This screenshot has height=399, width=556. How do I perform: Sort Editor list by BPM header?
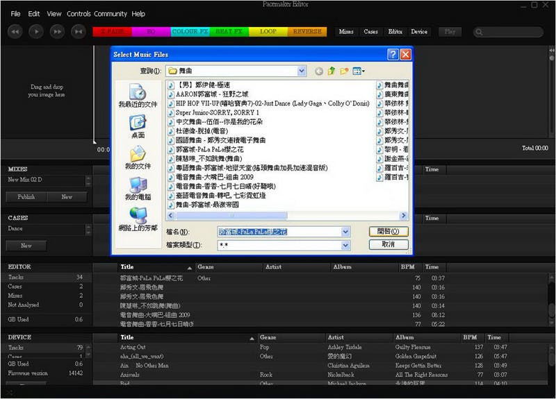click(408, 267)
